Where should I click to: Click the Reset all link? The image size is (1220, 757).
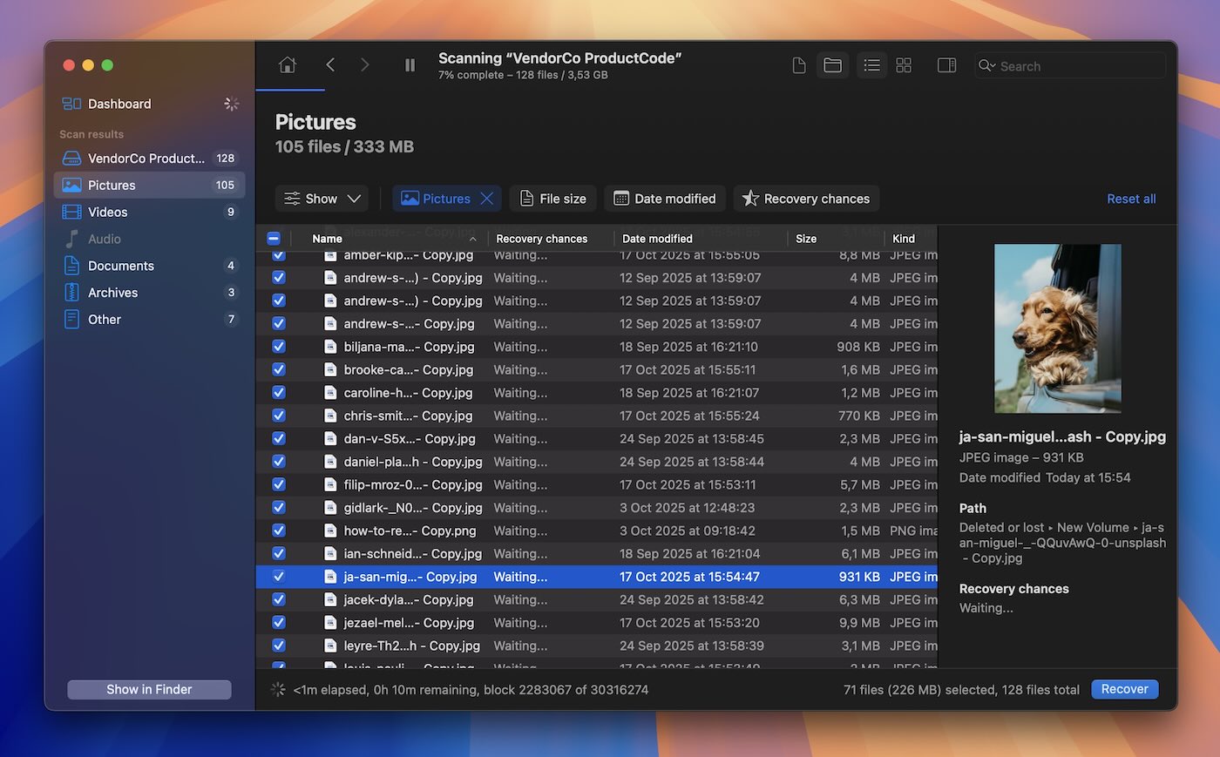[1131, 199]
